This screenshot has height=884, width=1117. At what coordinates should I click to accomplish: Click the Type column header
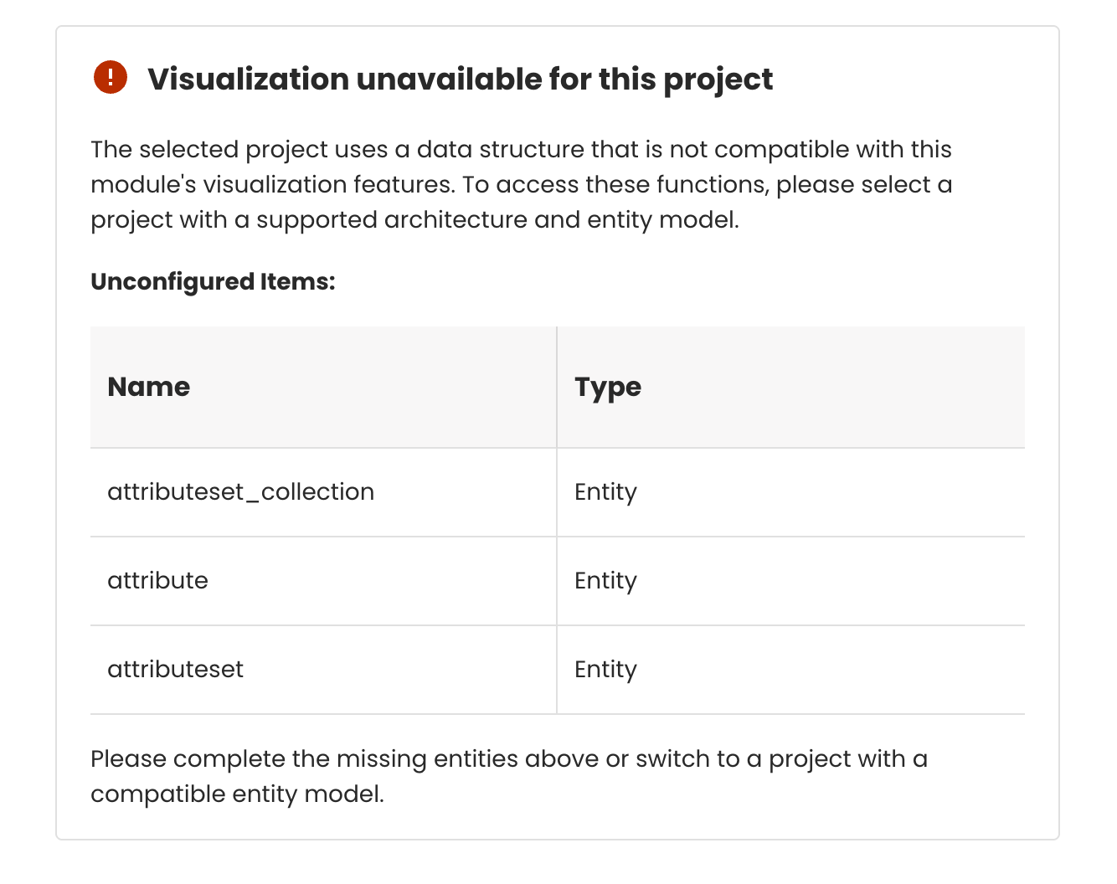coord(608,387)
